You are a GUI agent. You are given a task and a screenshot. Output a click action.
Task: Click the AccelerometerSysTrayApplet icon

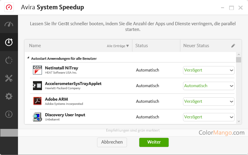click(x=37, y=86)
